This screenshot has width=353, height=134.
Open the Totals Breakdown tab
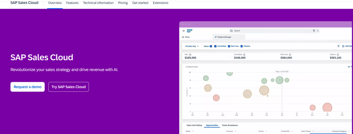230,125
